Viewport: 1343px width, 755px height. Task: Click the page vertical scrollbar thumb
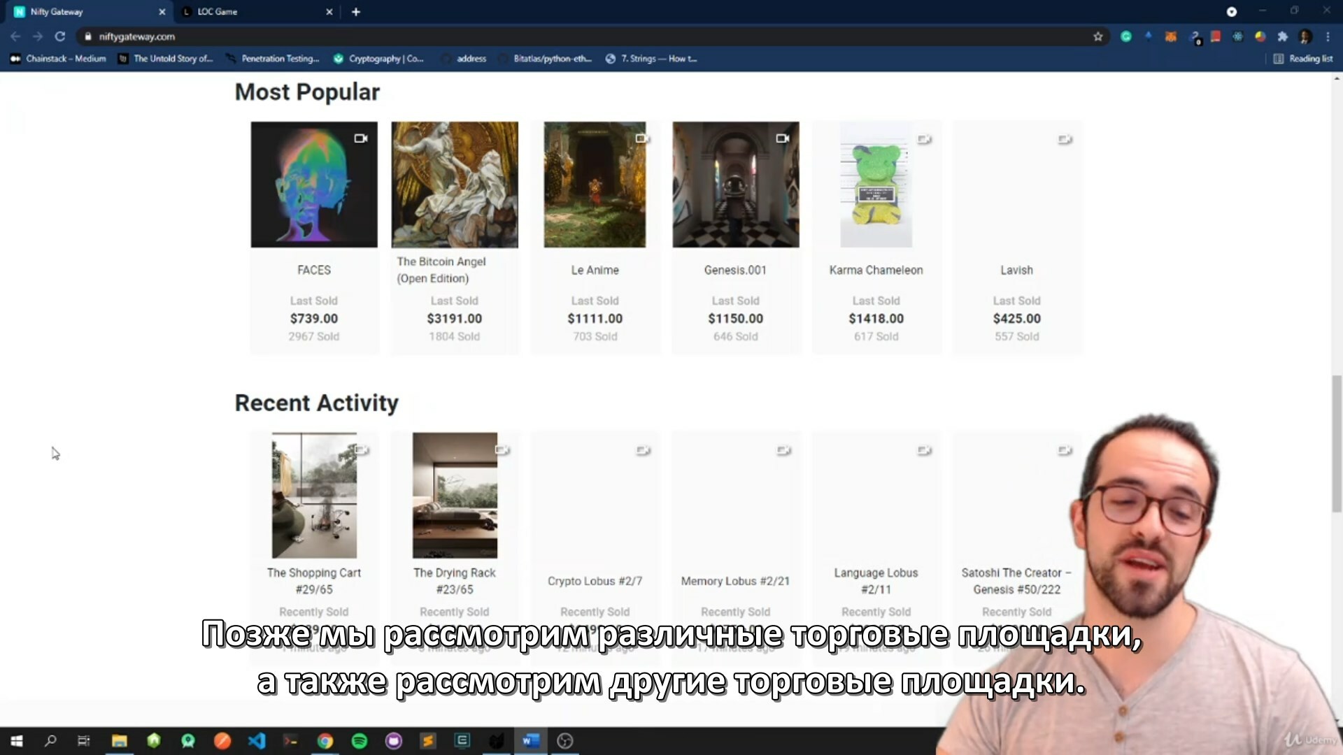tap(1337, 444)
